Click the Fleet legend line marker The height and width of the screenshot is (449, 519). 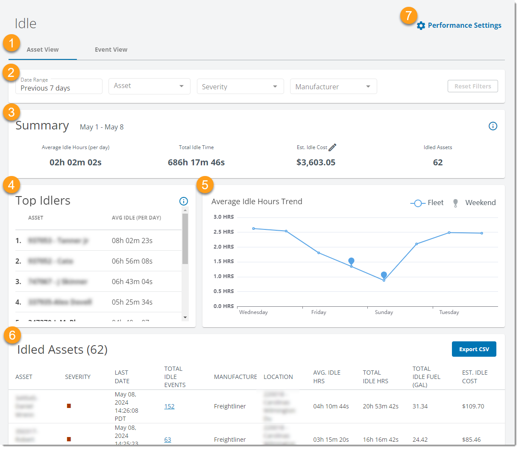tap(417, 203)
